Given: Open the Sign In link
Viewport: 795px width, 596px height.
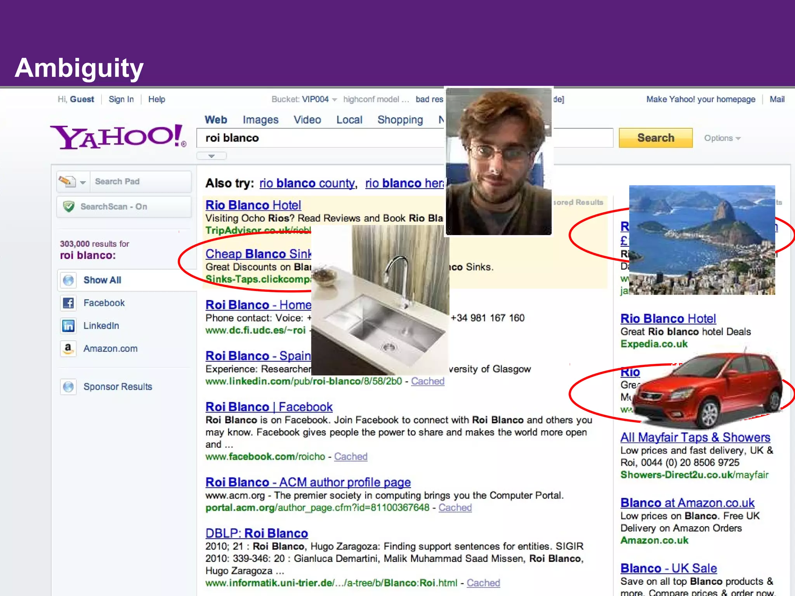Looking at the screenshot, I should (121, 99).
